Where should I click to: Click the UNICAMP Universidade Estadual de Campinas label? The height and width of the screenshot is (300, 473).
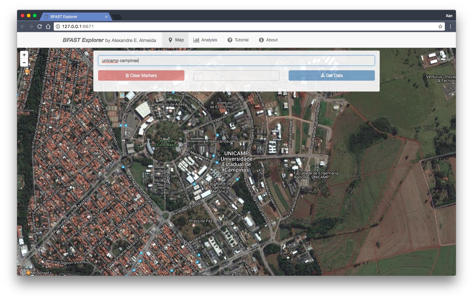237,162
